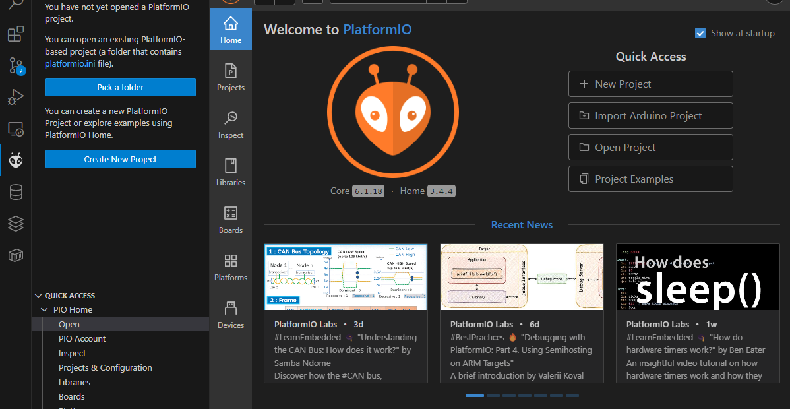Viewport: 790px width, 409px height.
Task: Click PlatformIO Labs on the 6d news card
Action: (x=481, y=325)
